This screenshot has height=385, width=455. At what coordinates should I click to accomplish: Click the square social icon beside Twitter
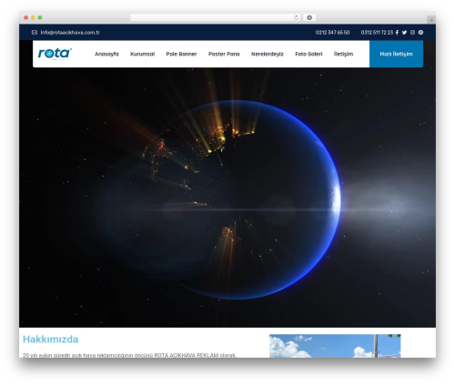coord(412,33)
